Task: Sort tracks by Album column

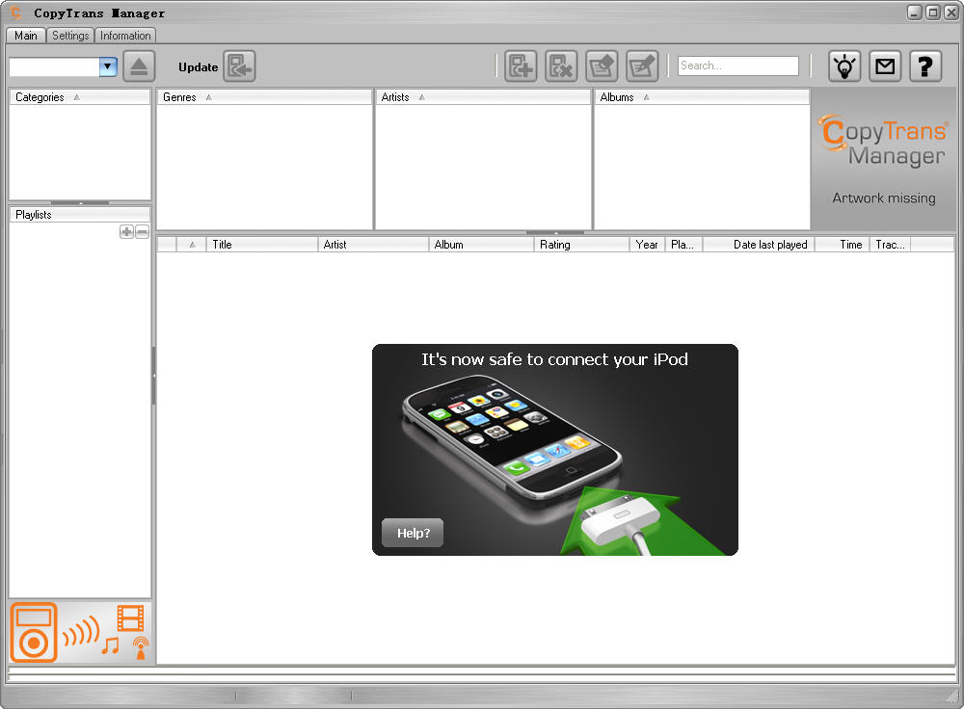Action: [x=481, y=245]
